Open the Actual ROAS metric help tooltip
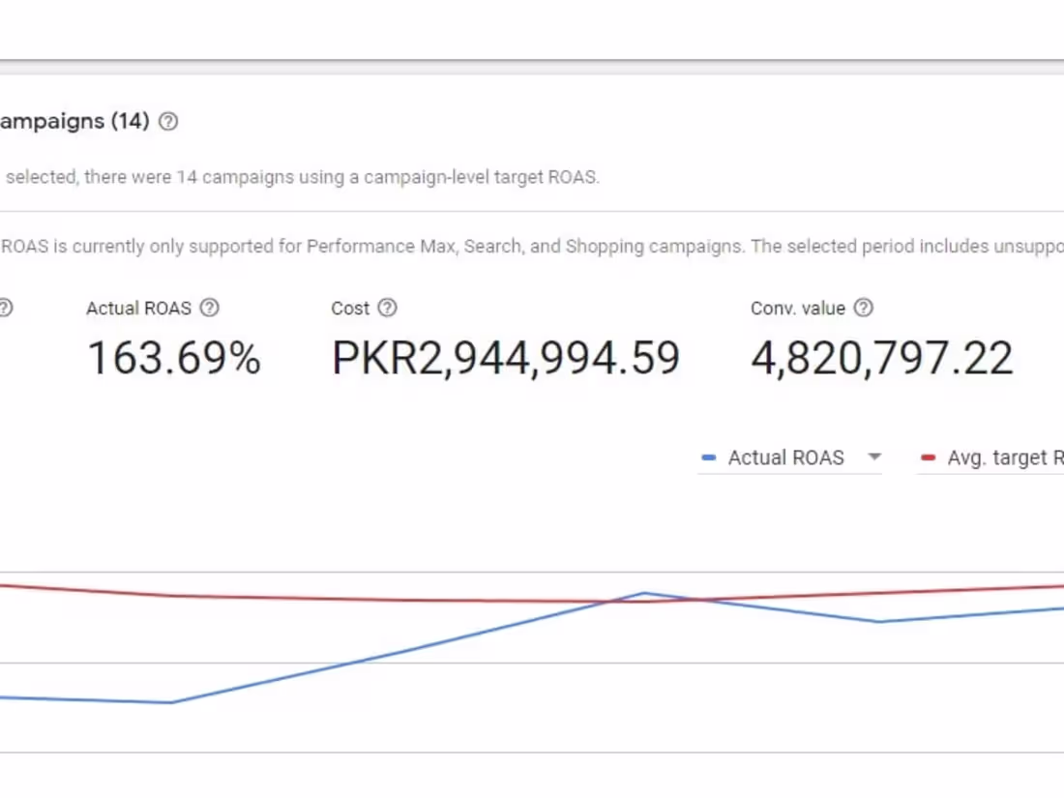Viewport: 1064px width, 798px height. tap(209, 308)
